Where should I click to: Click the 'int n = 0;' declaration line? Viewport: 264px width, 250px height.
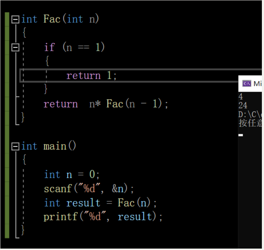point(72,174)
